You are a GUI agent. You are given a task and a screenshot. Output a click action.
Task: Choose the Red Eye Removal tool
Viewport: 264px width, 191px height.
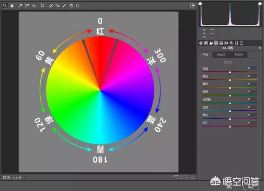coord(58,6)
